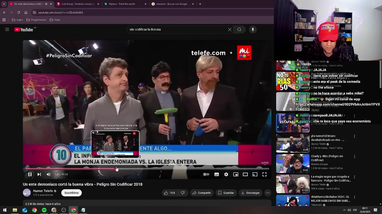
Task: Expand the video description box
Action: tap(147, 204)
